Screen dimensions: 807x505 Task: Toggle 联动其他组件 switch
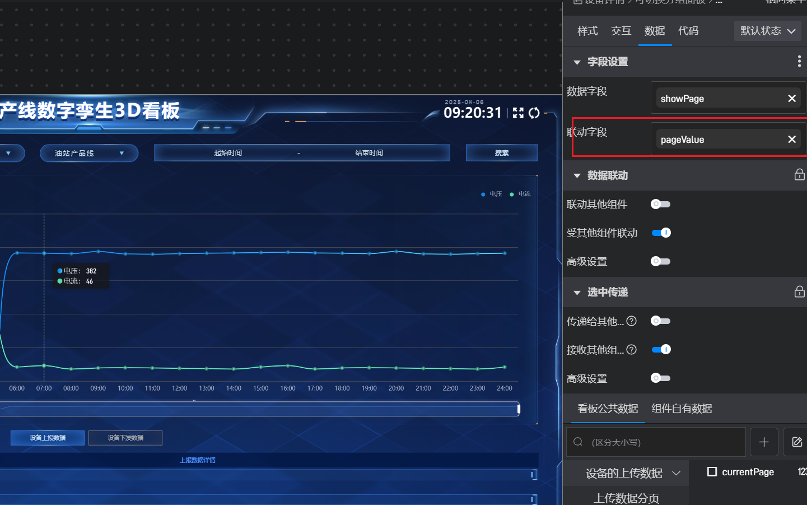pos(661,204)
